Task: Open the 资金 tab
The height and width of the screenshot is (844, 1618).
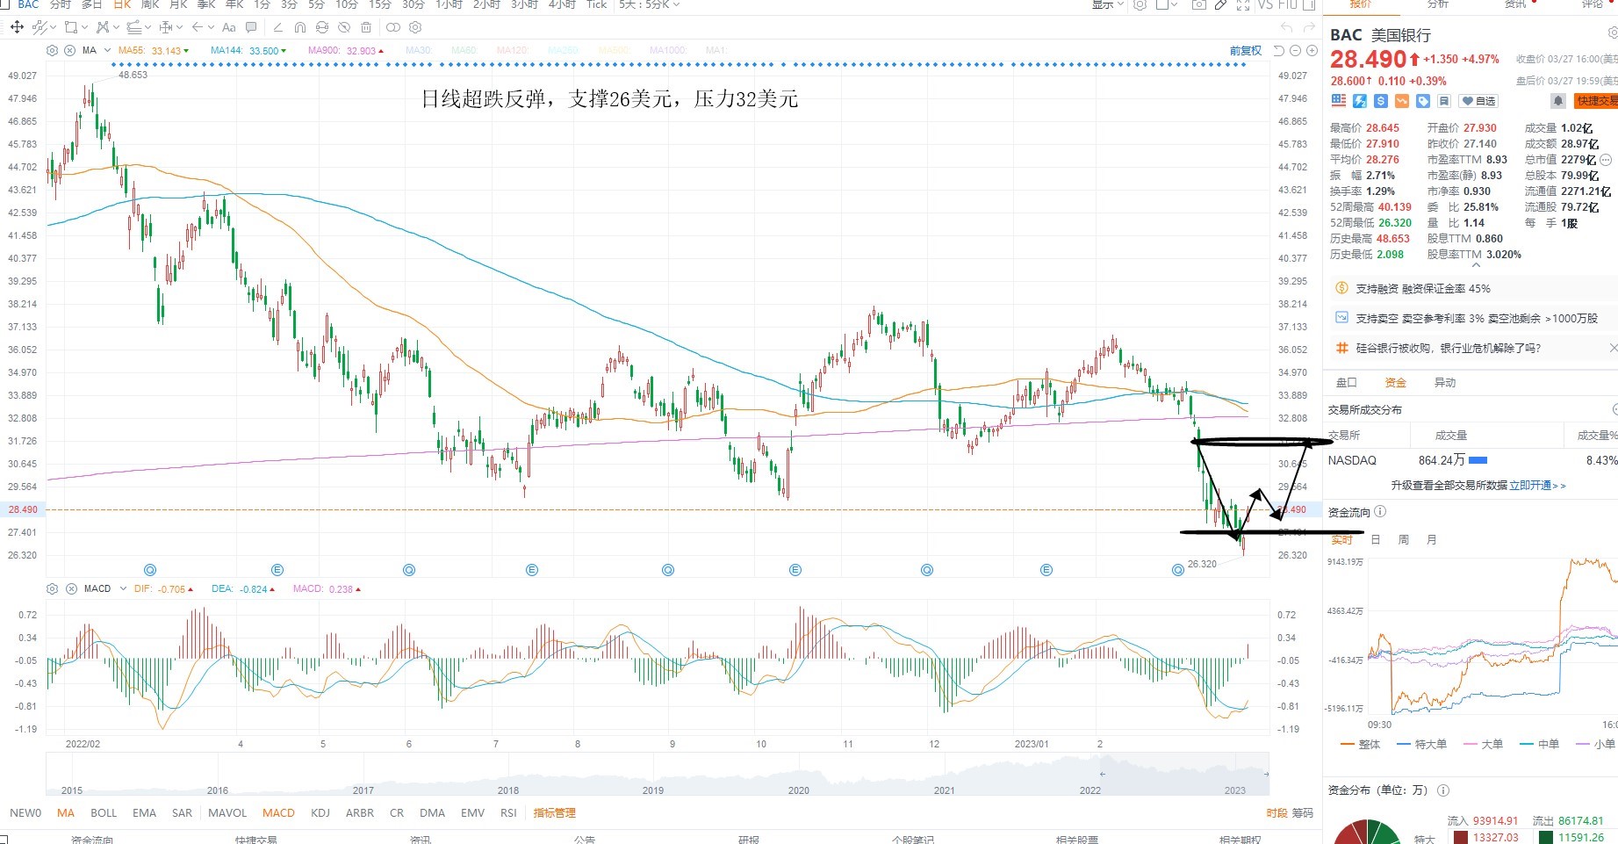Action: point(1395,383)
